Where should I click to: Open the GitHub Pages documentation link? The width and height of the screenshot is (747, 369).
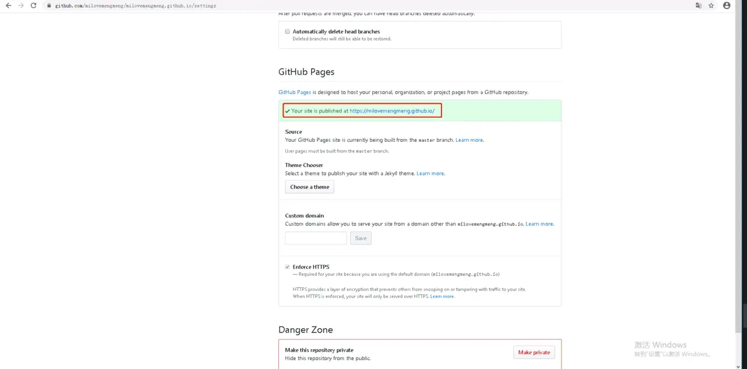click(295, 92)
